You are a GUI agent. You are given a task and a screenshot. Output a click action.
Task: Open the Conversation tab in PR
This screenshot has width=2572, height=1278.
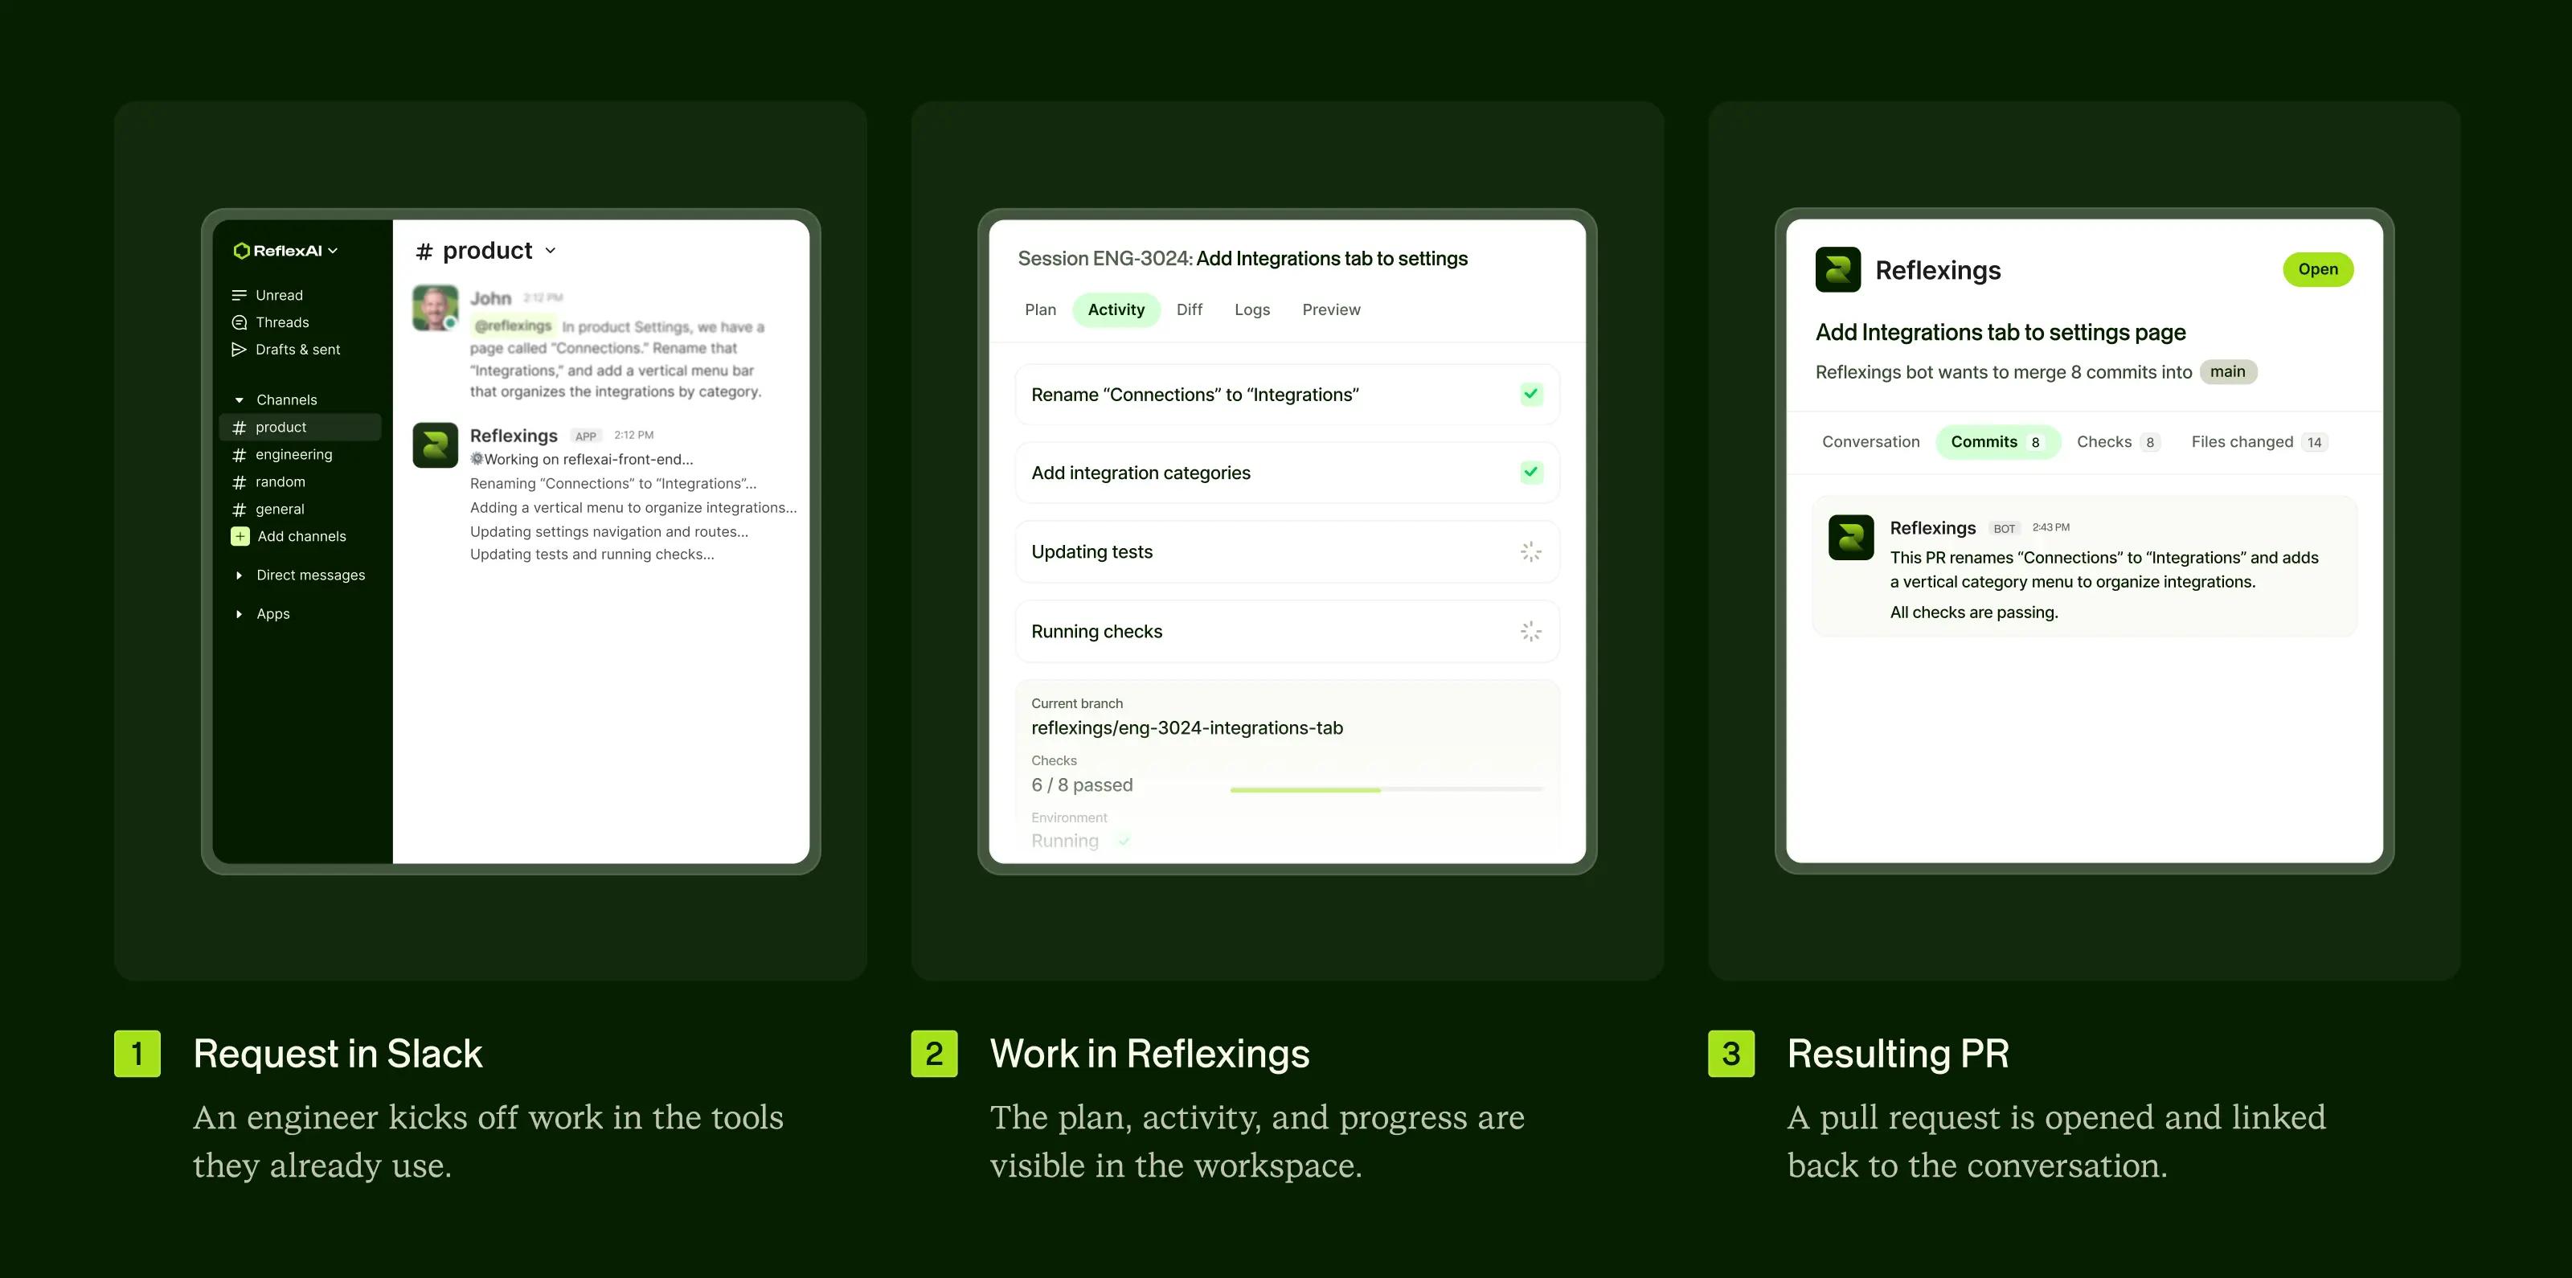(x=1870, y=441)
